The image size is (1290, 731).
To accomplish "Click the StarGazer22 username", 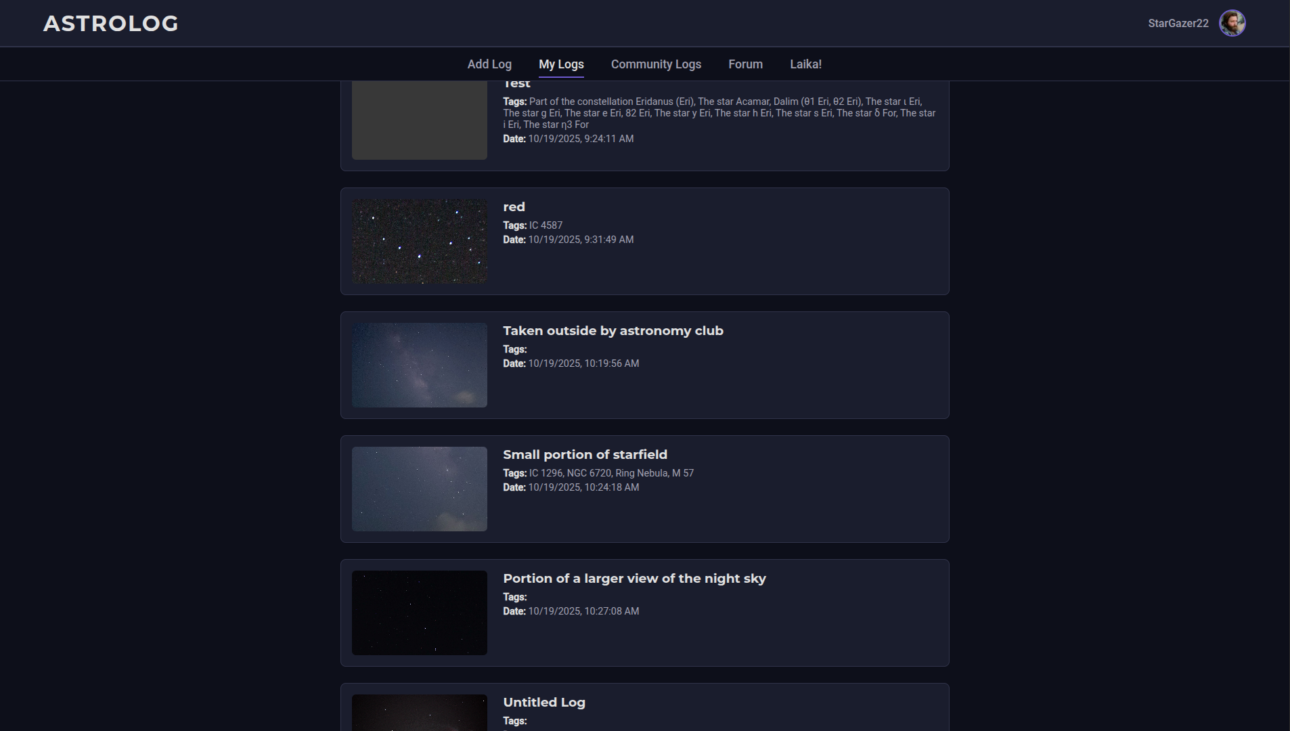I will coord(1178,23).
